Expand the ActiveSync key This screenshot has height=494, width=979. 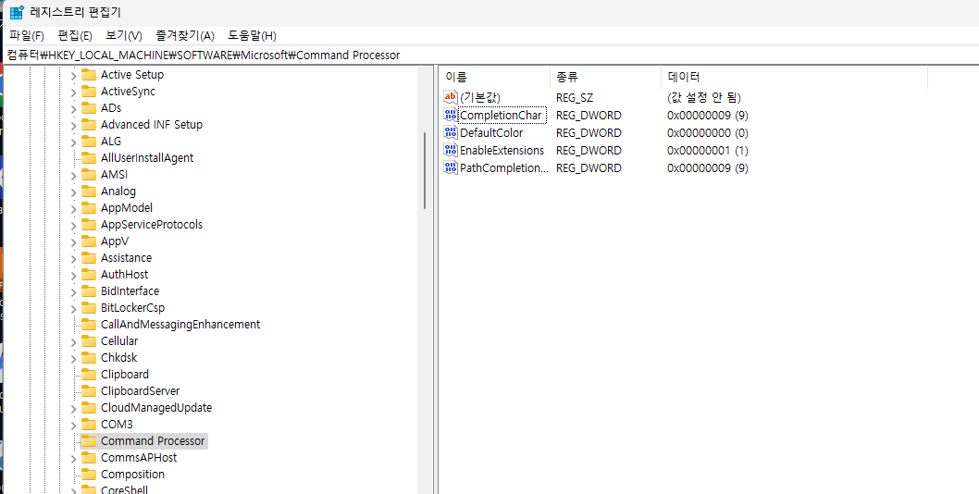pos(73,92)
